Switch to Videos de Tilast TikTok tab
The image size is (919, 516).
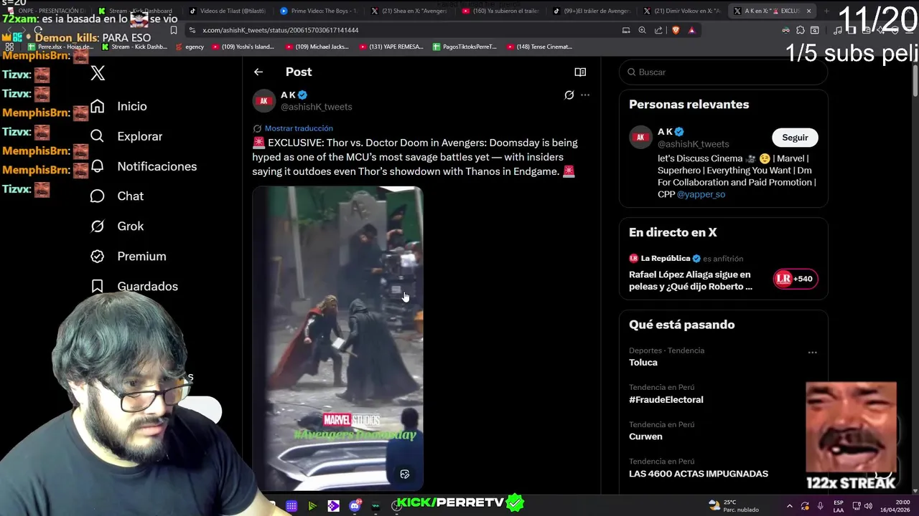[x=228, y=11]
